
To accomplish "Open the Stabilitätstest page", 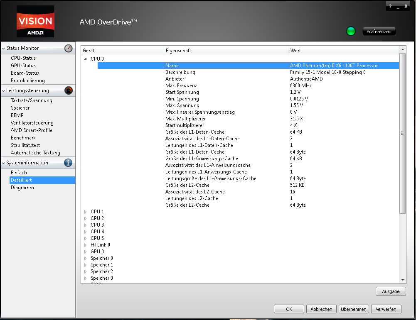I will pyautogui.click(x=25, y=145).
